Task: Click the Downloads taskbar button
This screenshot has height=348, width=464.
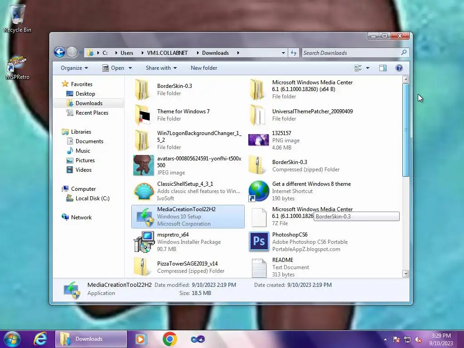Action: pos(91,339)
